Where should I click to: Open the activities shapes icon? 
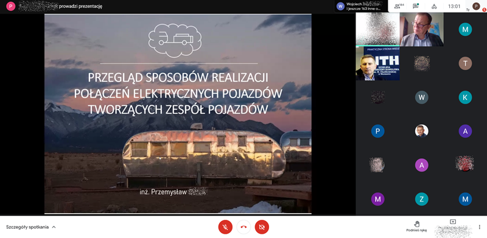[434, 6]
